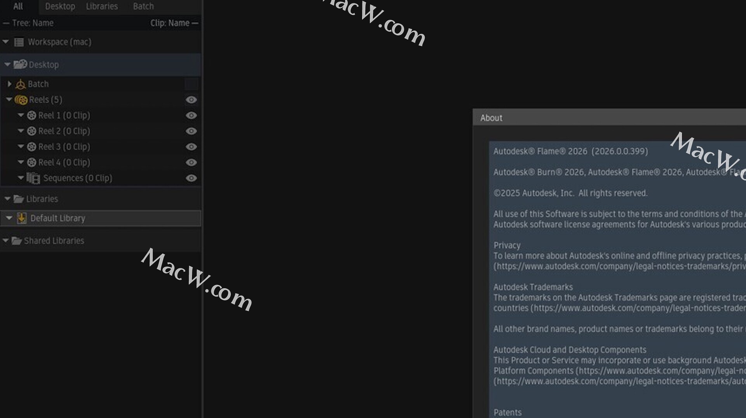Click the Patents heading in About
This screenshot has width=746, height=418.
507,412
